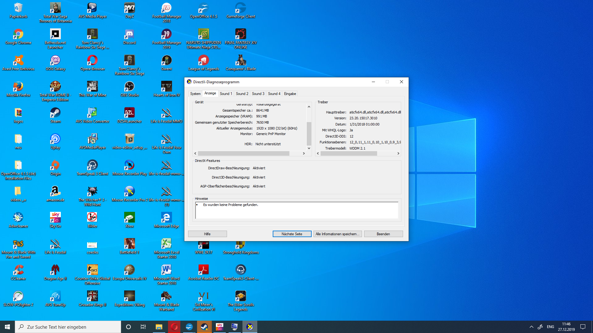This screenshot has width=593, height=333.
Task: Open File Explorer from the taskbar
Action: tap(159, 327)
